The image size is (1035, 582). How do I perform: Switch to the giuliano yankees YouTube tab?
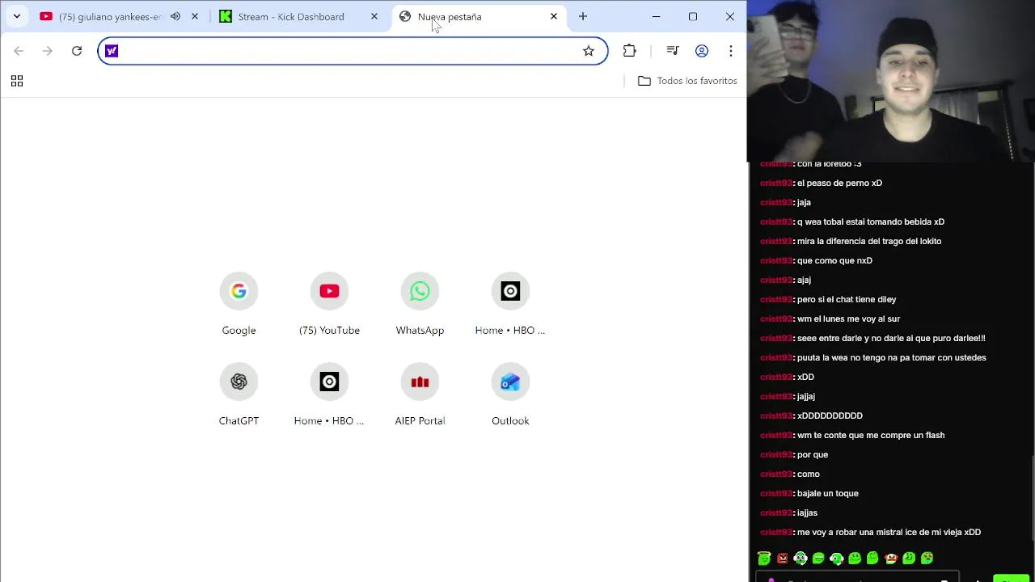109,16
